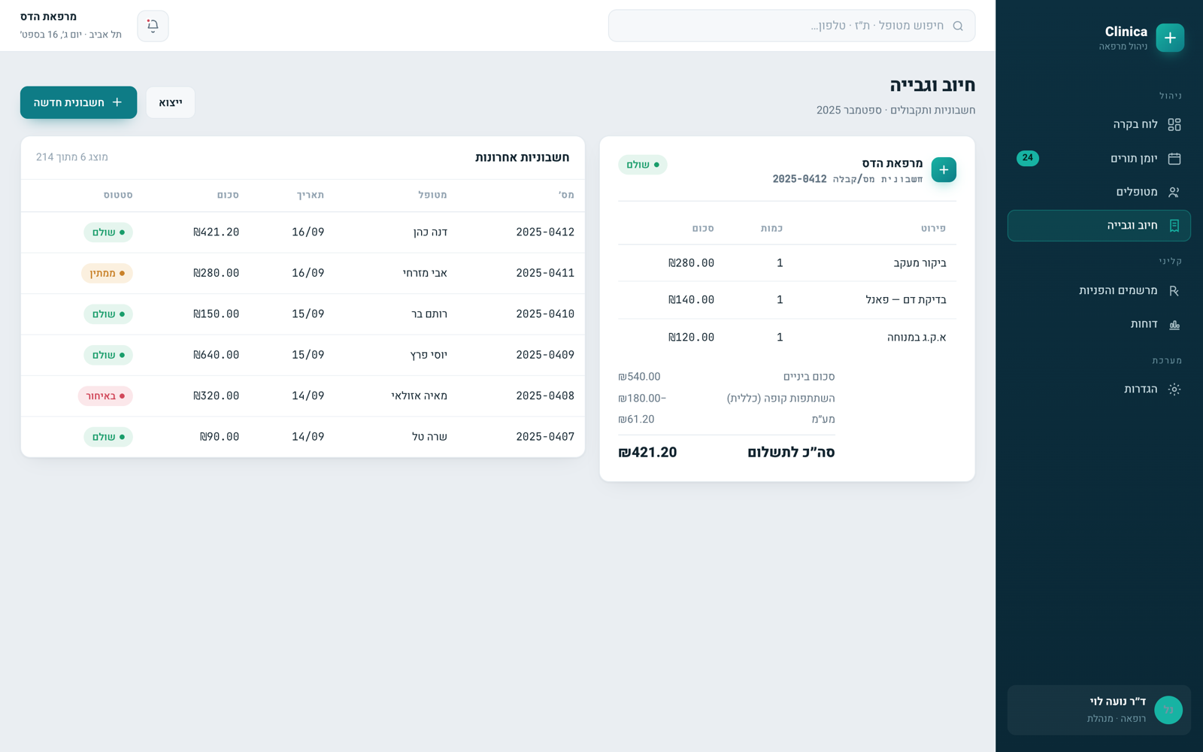Click the Clinica plus logo icon

(1170, 38)
